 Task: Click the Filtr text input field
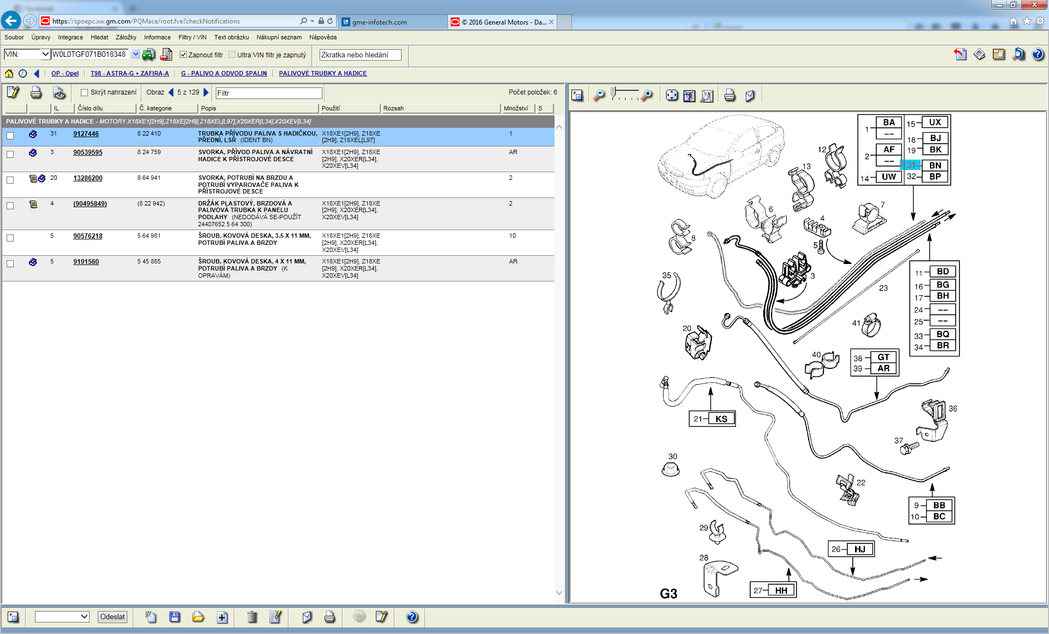click(x=268, y=93)
